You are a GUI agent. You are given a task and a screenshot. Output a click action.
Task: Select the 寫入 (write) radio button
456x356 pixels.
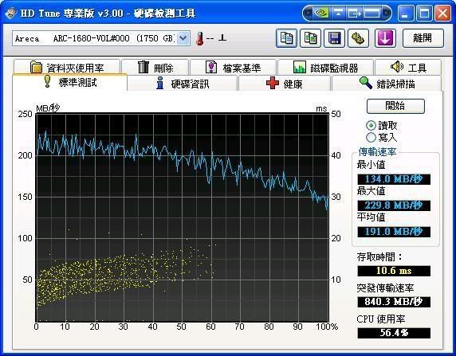[371, 137]
